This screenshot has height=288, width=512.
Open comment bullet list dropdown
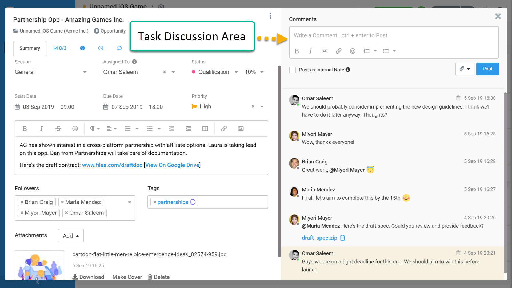point(394,51)
